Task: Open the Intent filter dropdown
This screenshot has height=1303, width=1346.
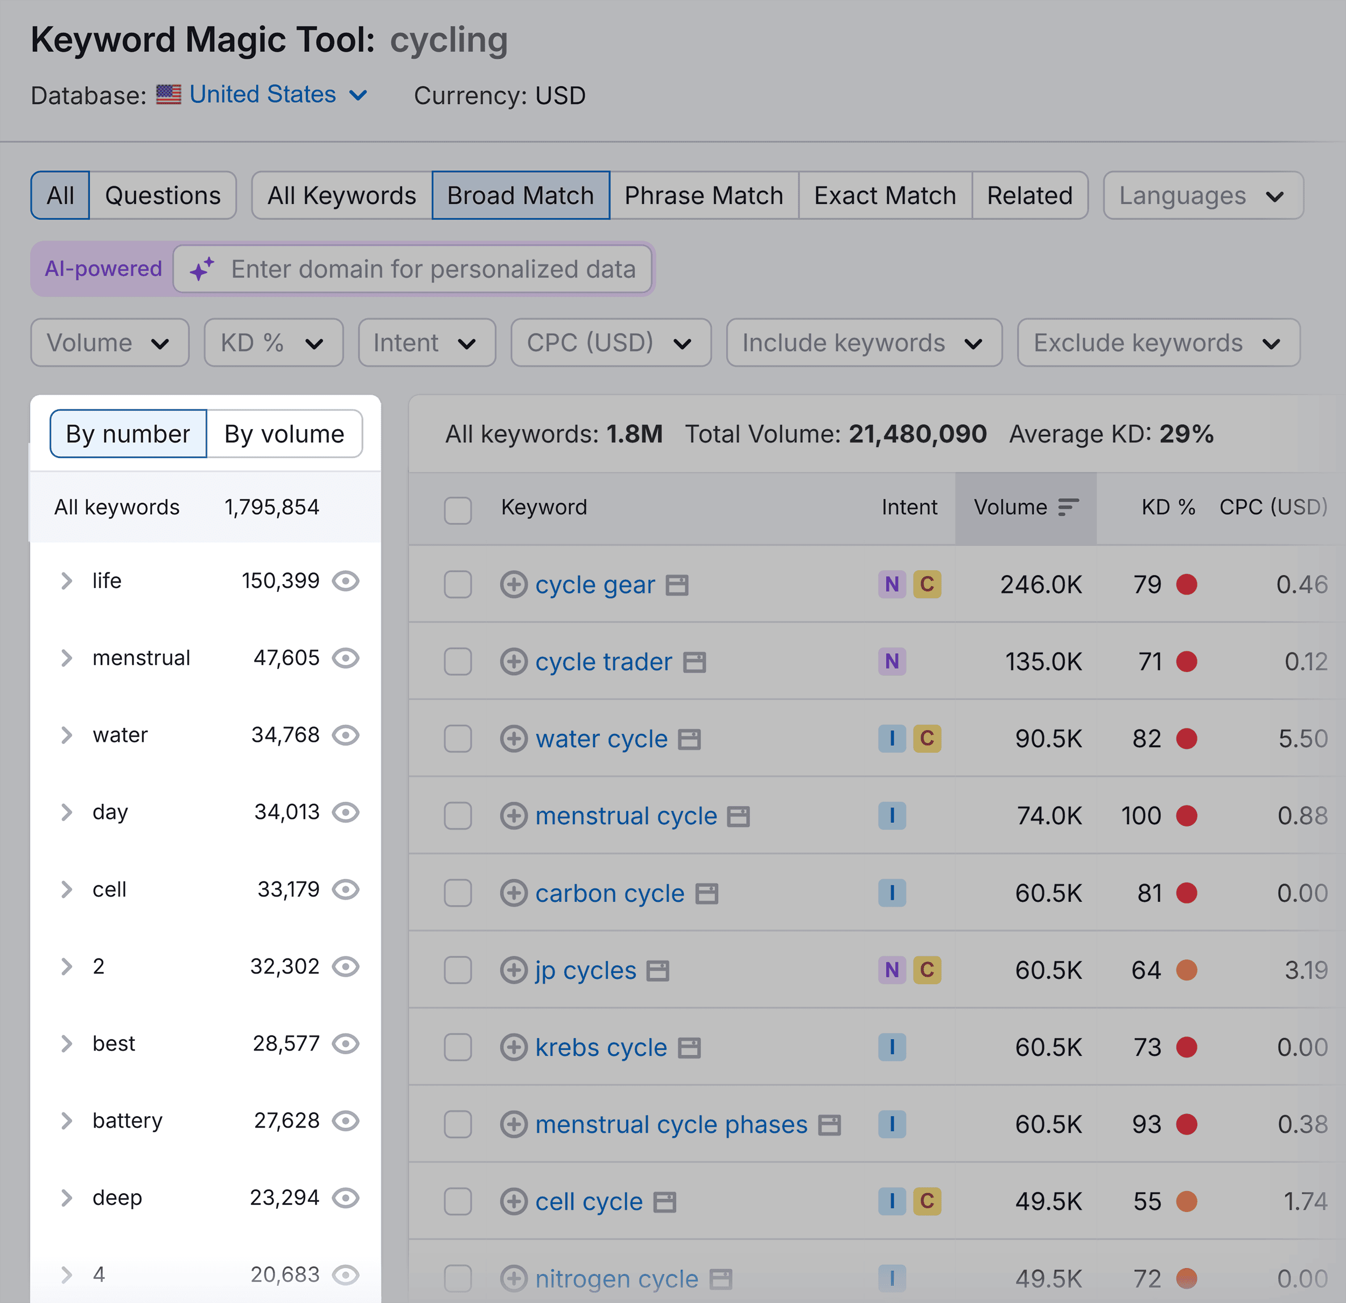Action: [426, 342]
